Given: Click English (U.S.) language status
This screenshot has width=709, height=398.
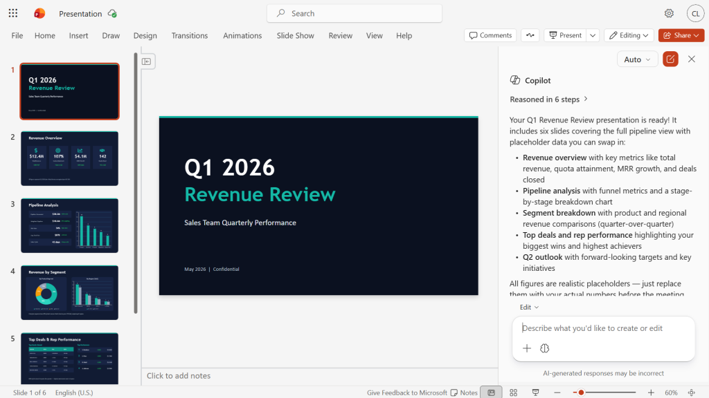Looking at the screenshot, I should click(74, 392).
